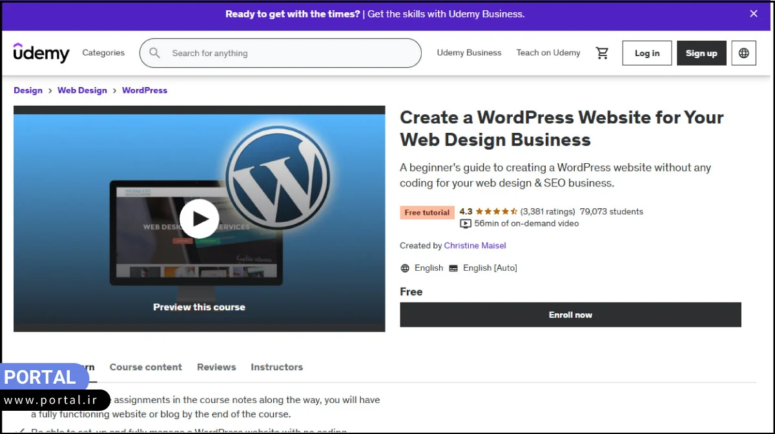Go to Design breadcrumb
The image size is (775, 434).
coord(28,90)
